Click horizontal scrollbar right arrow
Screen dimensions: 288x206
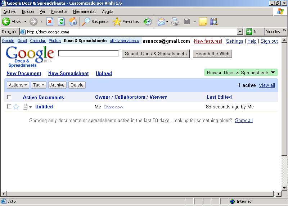279,194
